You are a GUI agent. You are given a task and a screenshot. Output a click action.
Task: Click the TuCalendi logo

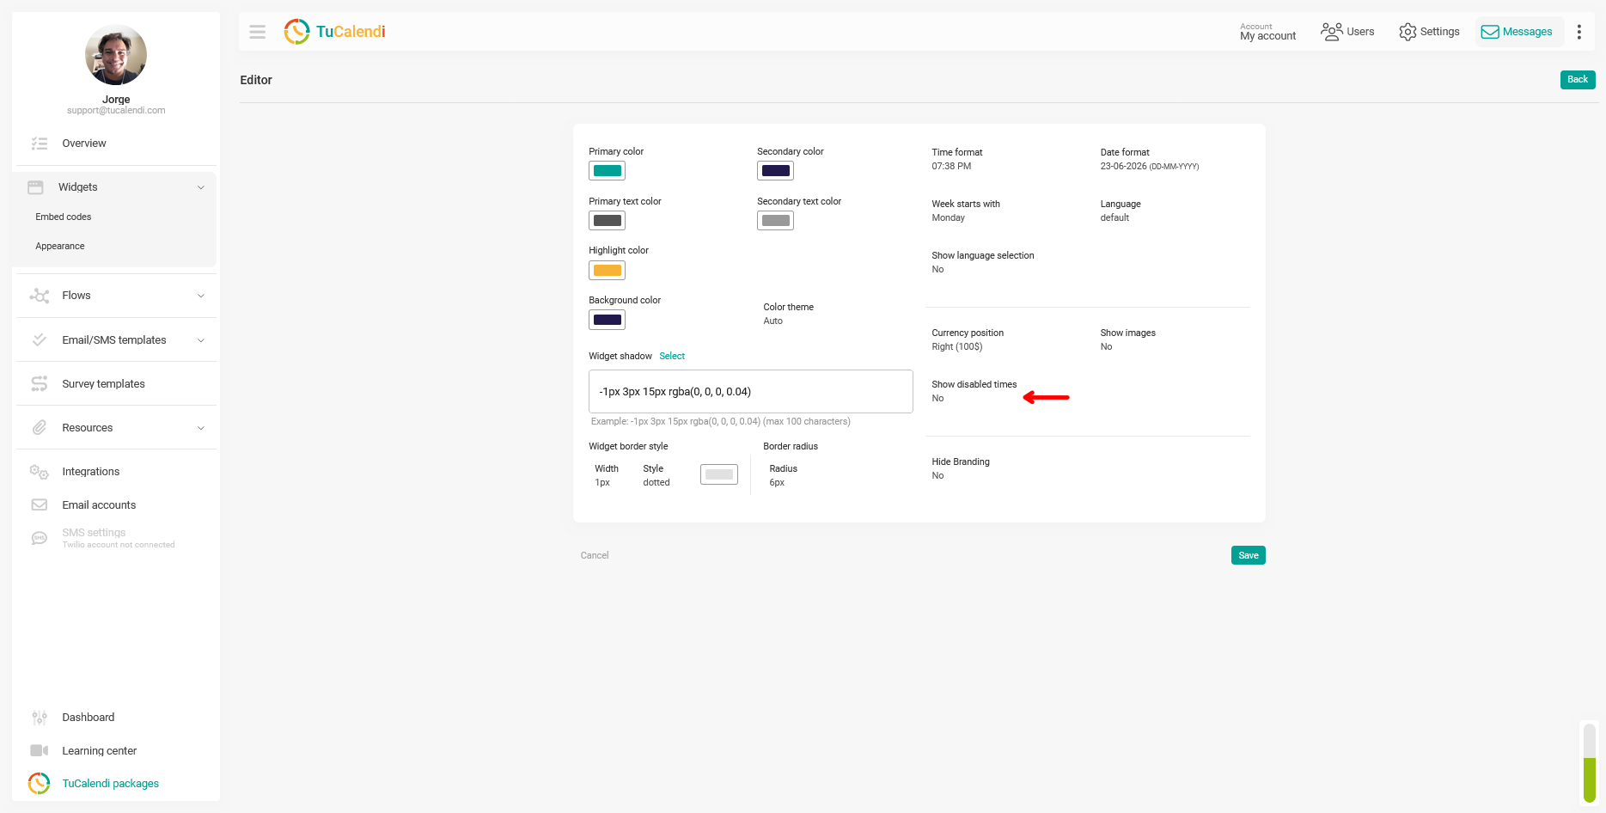click(x=334, y=32)
